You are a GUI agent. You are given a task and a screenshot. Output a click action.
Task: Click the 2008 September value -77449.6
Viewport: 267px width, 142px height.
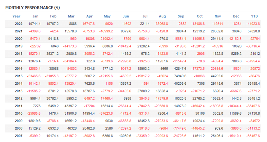(180, 129)
